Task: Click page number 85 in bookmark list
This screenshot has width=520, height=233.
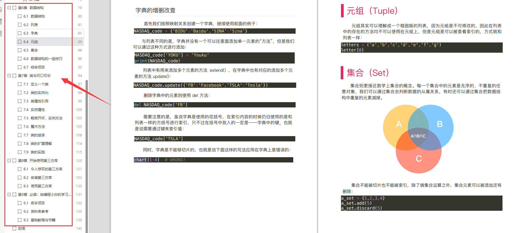Action: [x=80, y=33]
